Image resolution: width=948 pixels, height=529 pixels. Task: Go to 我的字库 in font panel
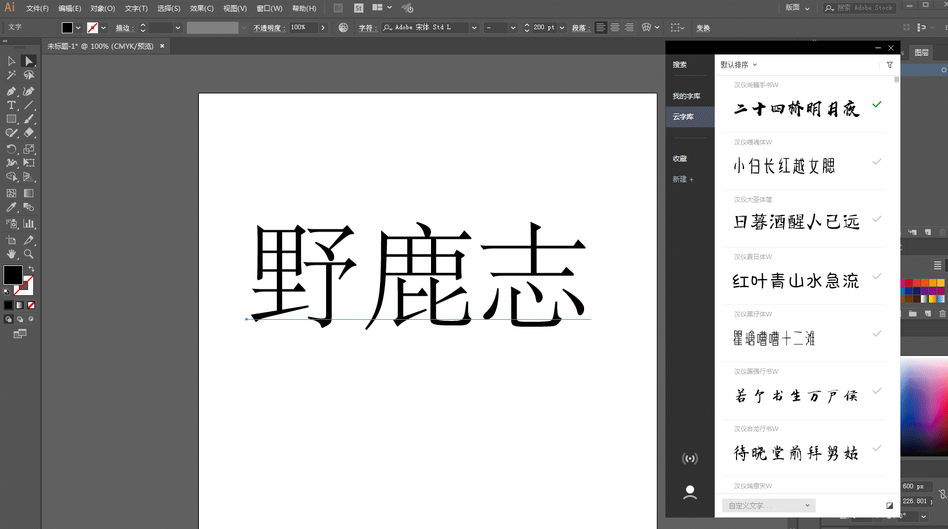click(x=687, y=96)
